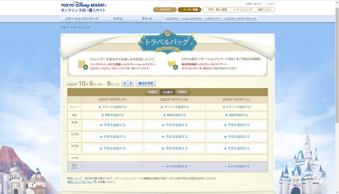Add 18:00 plan for October 8
Screen dimensions: 339x194
[237, 148]
